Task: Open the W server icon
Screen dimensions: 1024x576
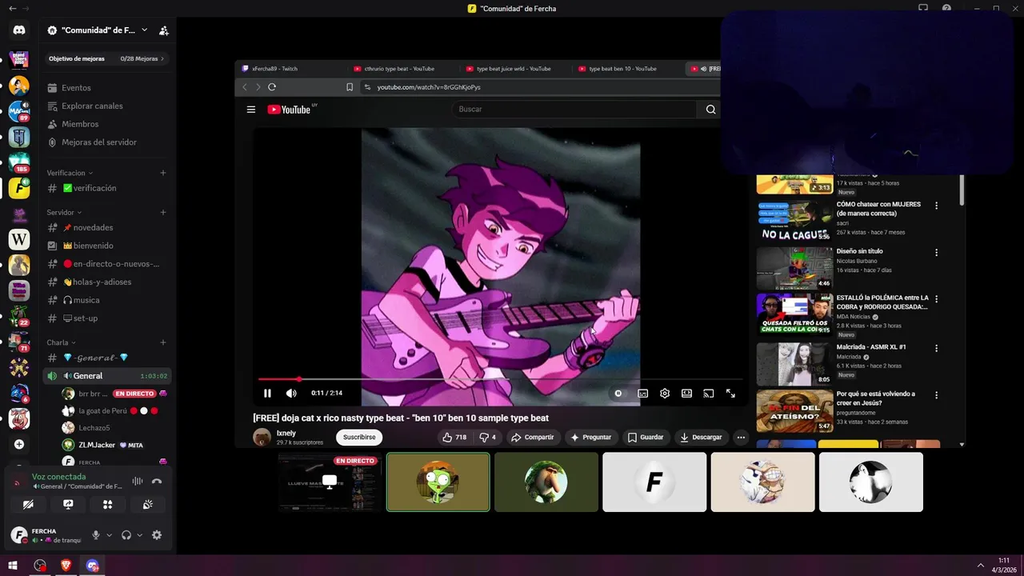Action: (x=19, y=239)
